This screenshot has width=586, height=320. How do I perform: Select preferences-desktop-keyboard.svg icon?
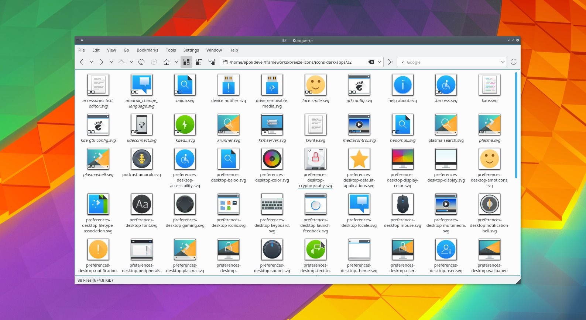272,204
